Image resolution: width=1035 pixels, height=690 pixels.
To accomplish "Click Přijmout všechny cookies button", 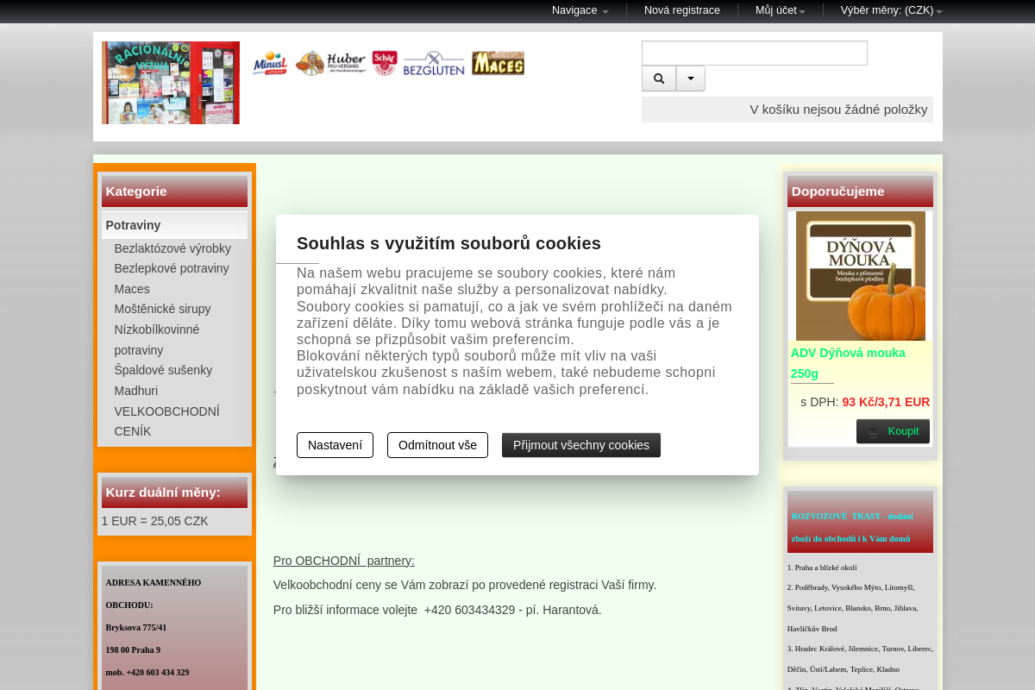I will [581, 445].
